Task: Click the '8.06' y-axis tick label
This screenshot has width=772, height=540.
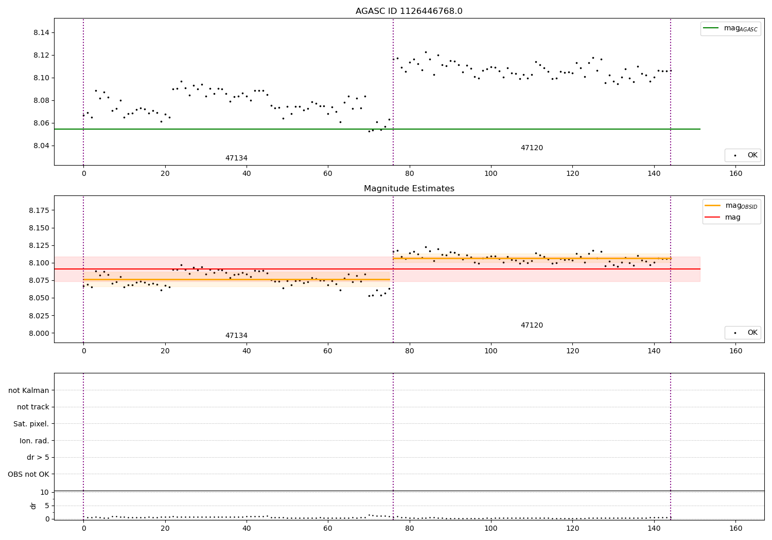Action: [42, 123]
